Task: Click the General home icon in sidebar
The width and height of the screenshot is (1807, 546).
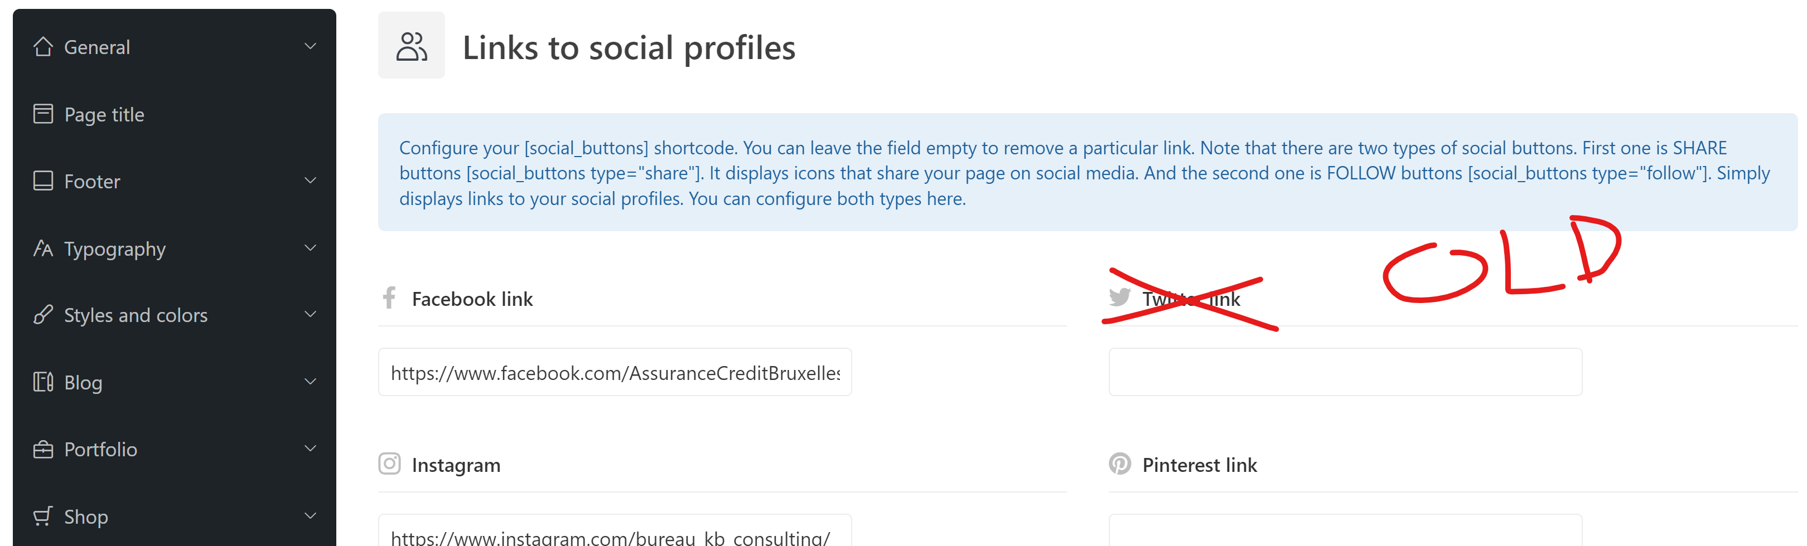Action: coord(43,46)
